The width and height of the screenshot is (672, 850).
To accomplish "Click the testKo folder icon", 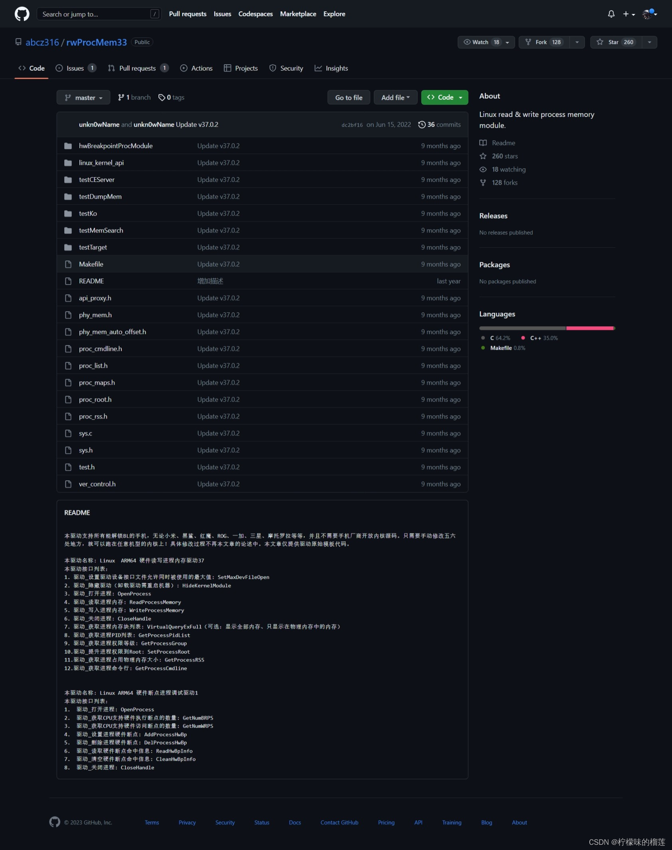I will coord(68,213).
